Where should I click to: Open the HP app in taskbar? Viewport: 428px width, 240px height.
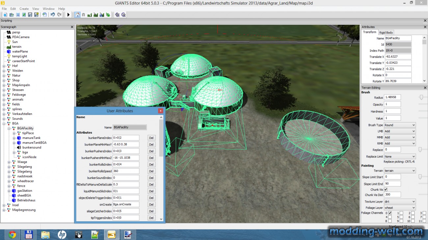[62, 234]
